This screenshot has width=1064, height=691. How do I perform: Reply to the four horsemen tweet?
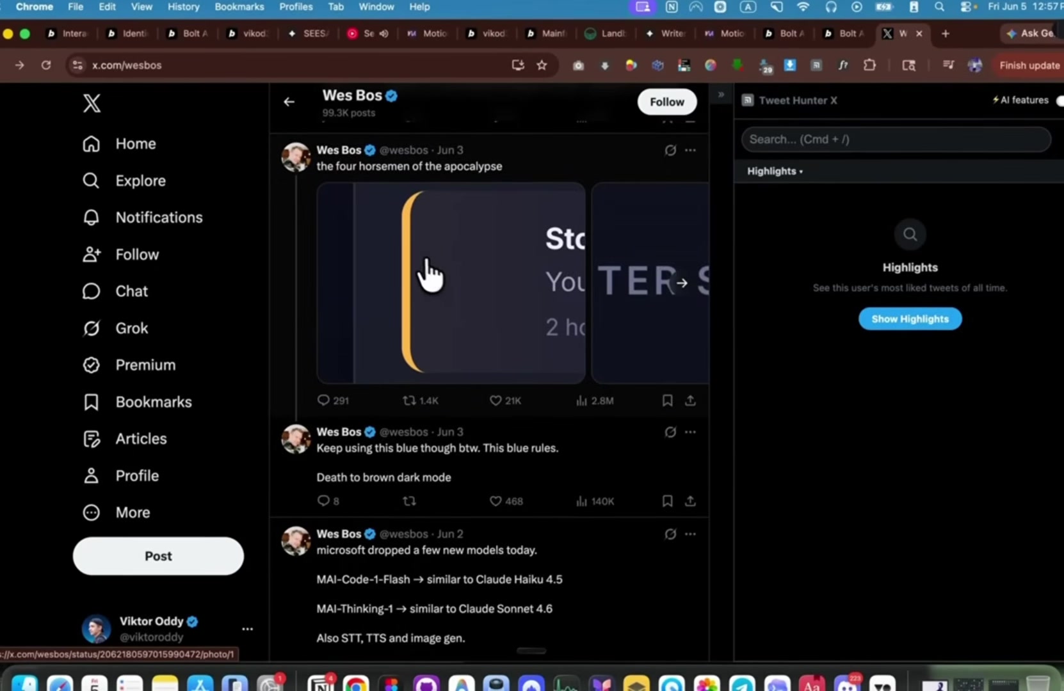coord(332,401)
